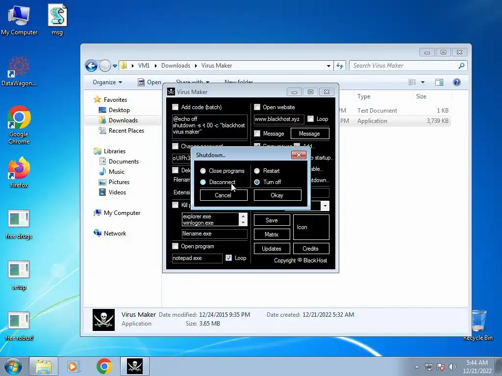Viewport: 502px width, 376px height.
Task: Click the Action Center flag tray icon
Action: point(441,367)
